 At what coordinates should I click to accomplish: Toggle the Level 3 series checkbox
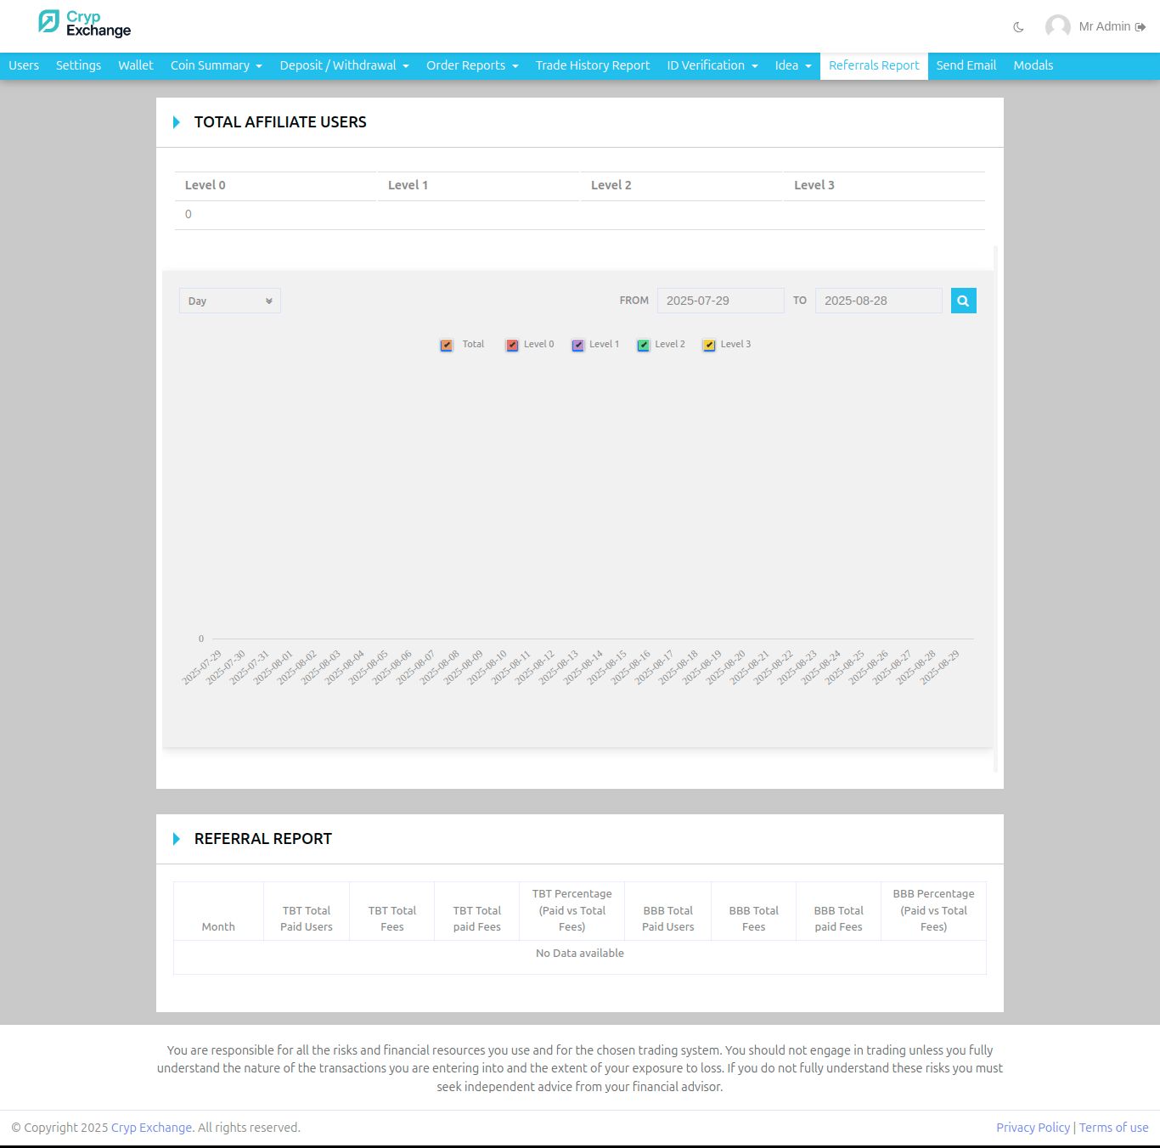[709, 345]
